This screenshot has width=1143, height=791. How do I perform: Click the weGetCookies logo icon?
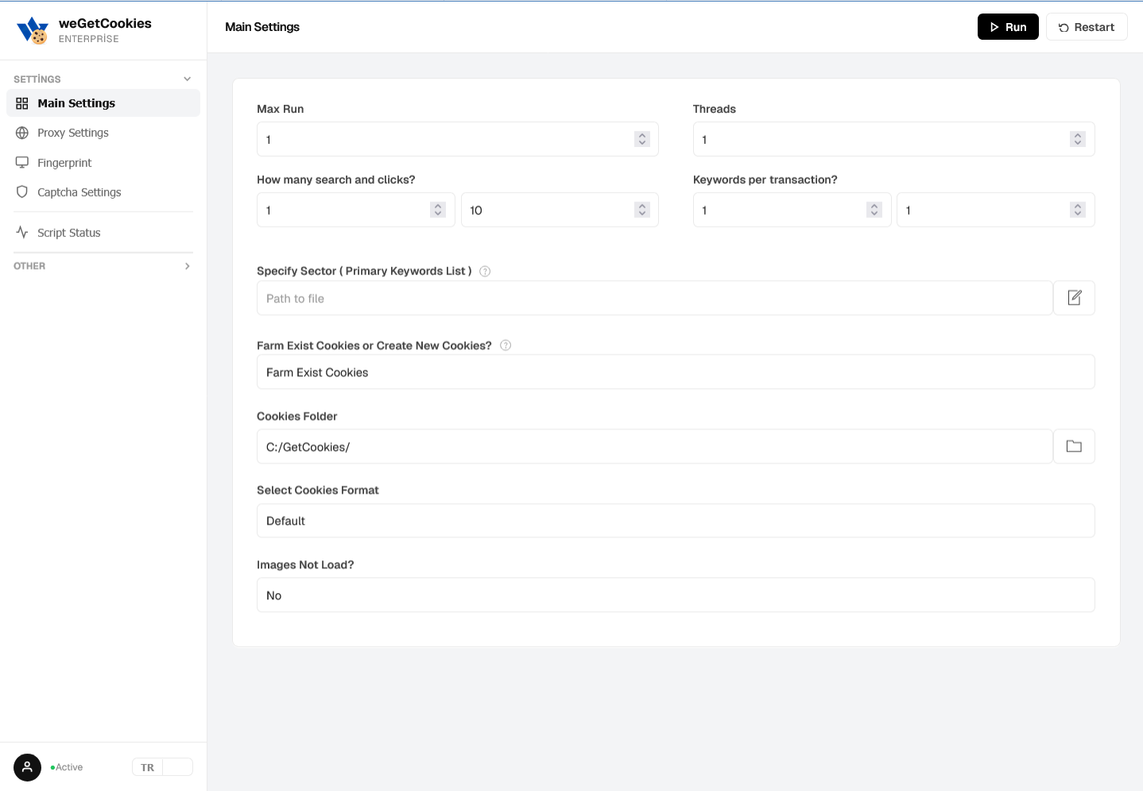coord(33,30)
